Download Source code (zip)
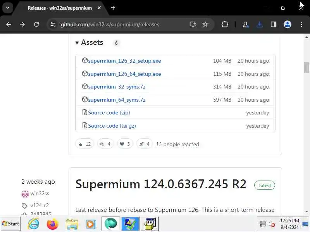 (x=109, y=113)
